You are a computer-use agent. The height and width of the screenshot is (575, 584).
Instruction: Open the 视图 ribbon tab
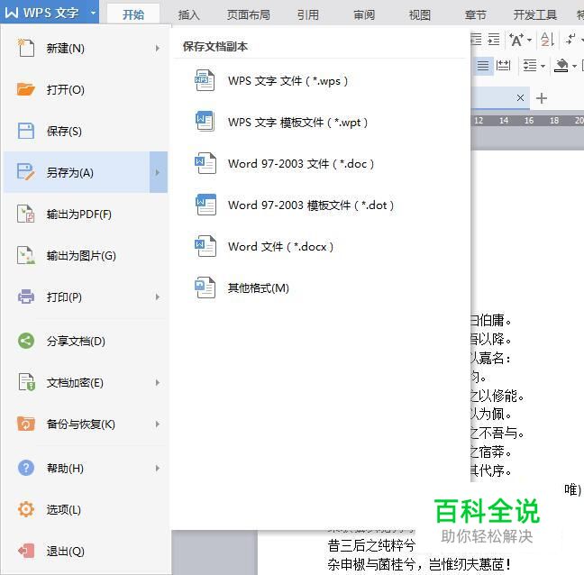[x=420, y=15]
